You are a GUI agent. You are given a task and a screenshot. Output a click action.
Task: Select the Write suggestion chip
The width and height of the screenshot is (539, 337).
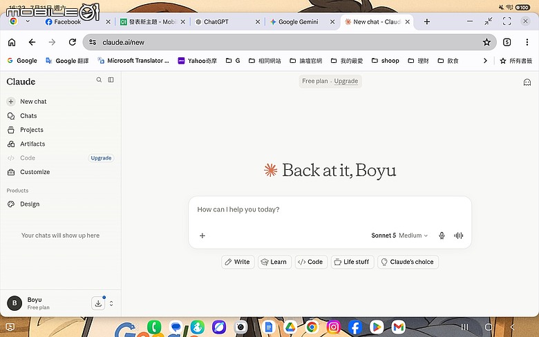point(238,262)
